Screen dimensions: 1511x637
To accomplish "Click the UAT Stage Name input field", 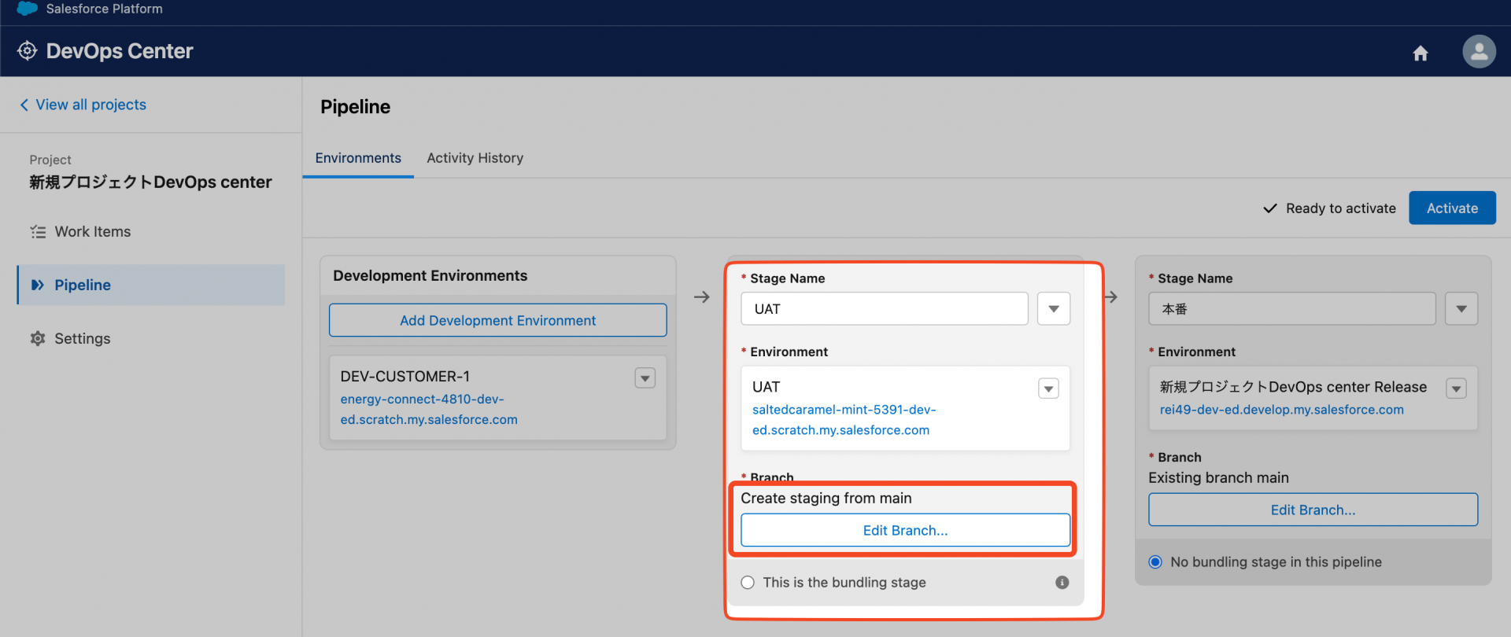I will point(884,309).
